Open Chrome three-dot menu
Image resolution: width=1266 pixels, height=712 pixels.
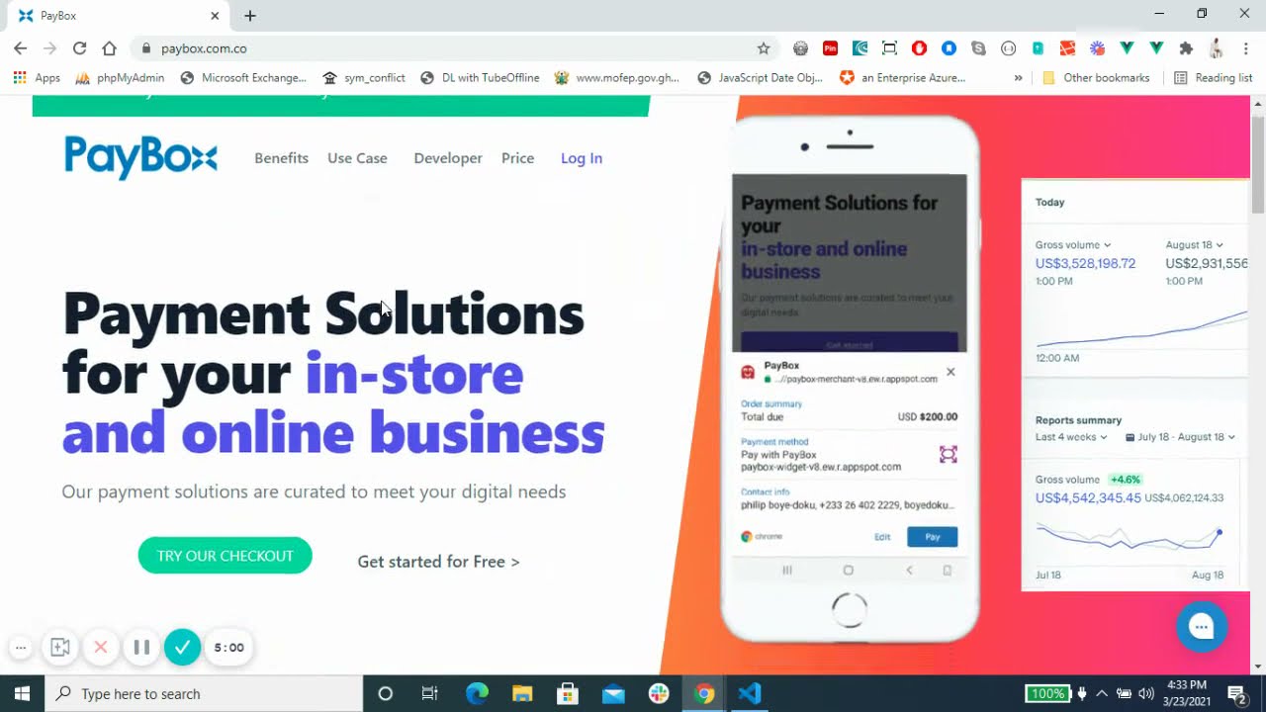1246,47
